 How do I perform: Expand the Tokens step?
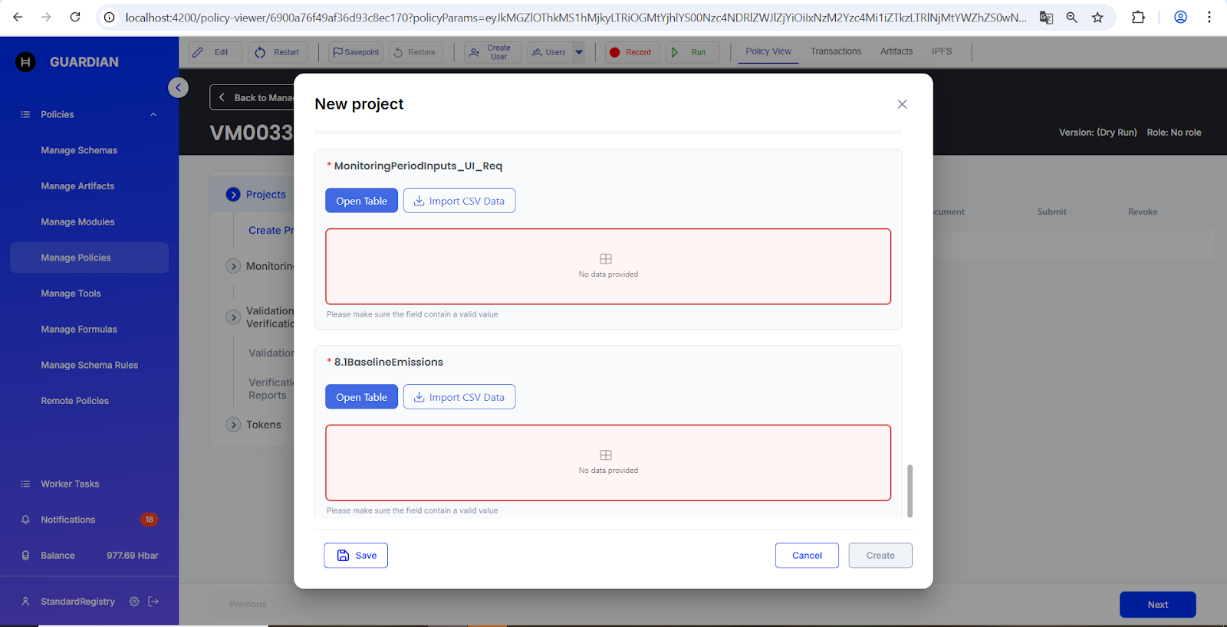[234, 425]
